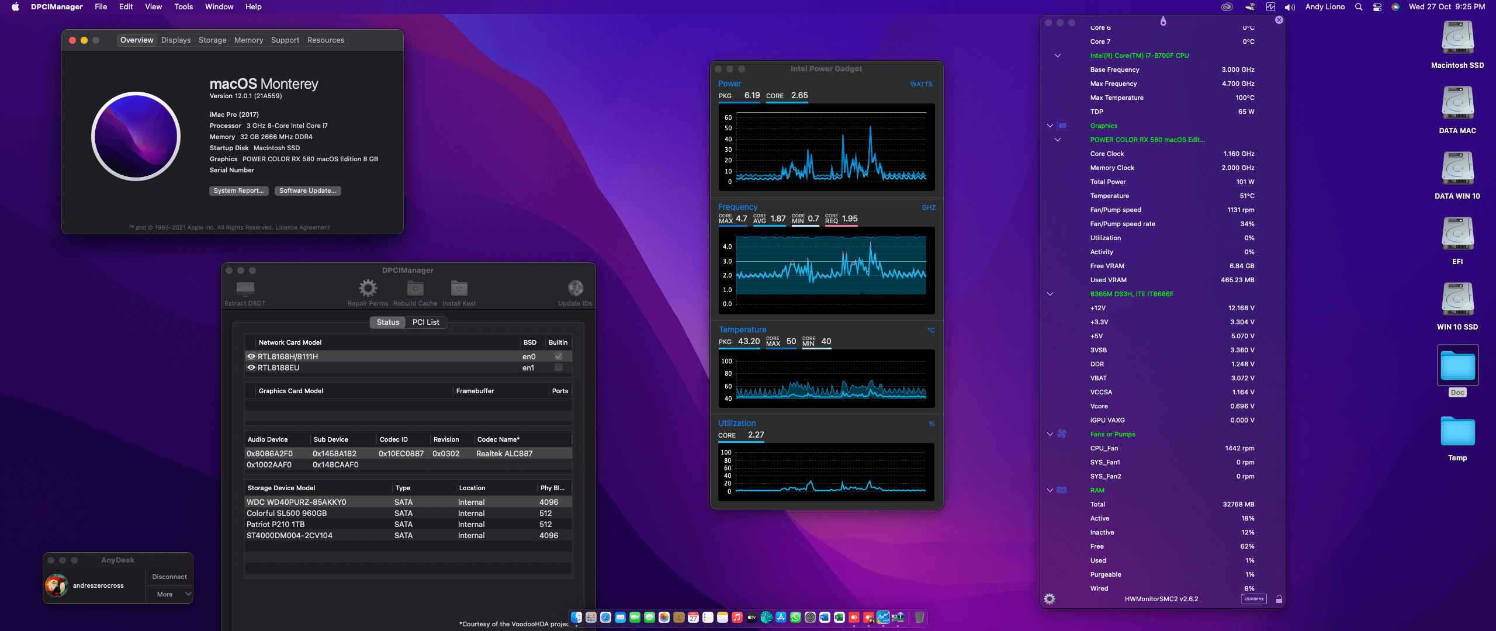This screenshot has height=631, width=1496.
Task: Click the System Report button
Action: click(238, 190)
